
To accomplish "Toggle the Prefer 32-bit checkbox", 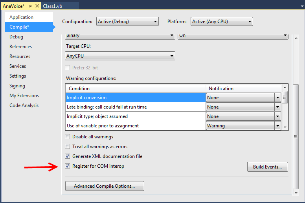I will tap(68, 68).
